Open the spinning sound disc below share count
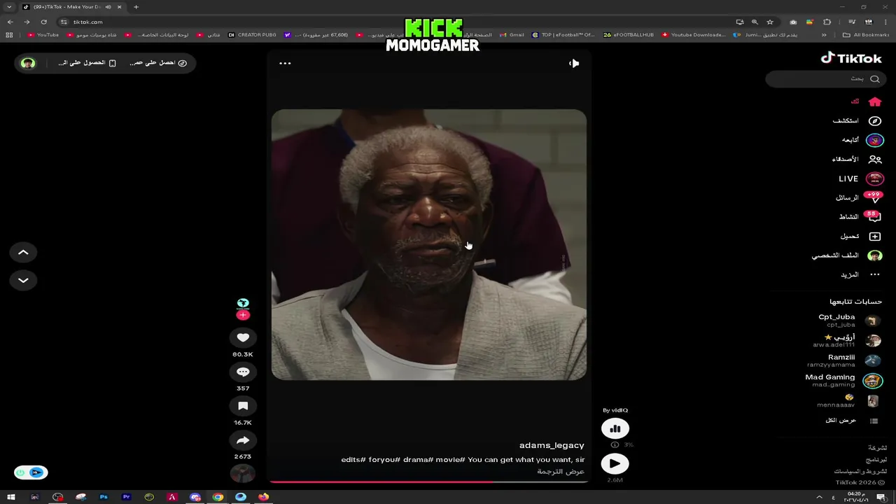The image size is (896, 504). pyautogui.click(x=243, y=474)
